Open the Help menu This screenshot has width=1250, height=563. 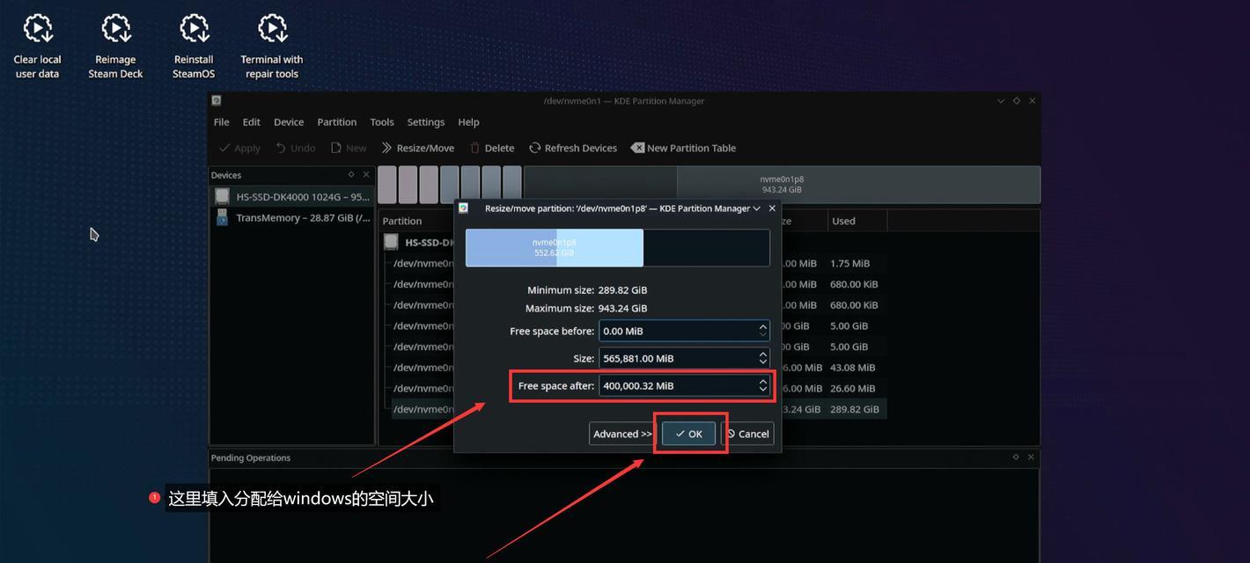click(469, 122)
